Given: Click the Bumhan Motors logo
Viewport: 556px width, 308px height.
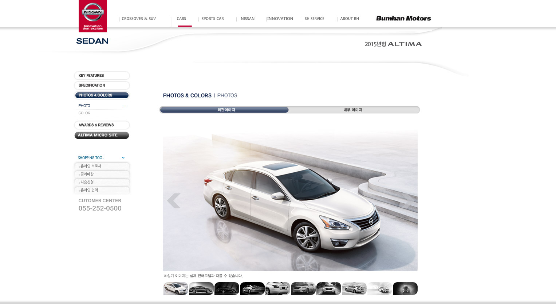Looking at the screenshot, I should point(403,18).
